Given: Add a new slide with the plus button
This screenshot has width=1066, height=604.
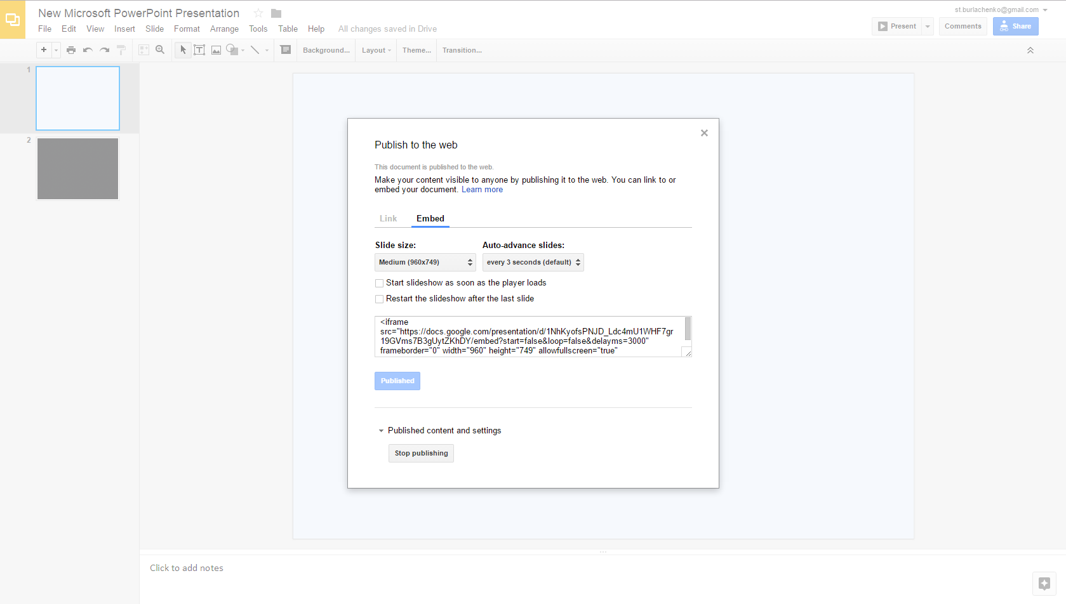Looking at the screenshot, I should click(44, 50).
